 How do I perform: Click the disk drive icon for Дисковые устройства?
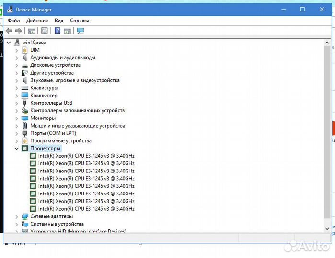pyautogui.click(x=25, y=65)
